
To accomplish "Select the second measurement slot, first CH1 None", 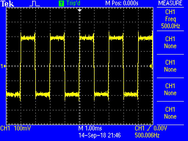I will tap(170, 43).
